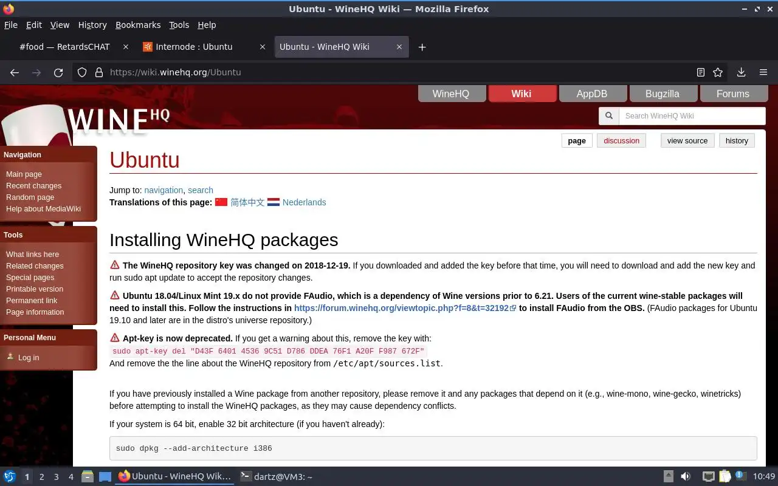Click the network tray icon

(x=708, y=477)
